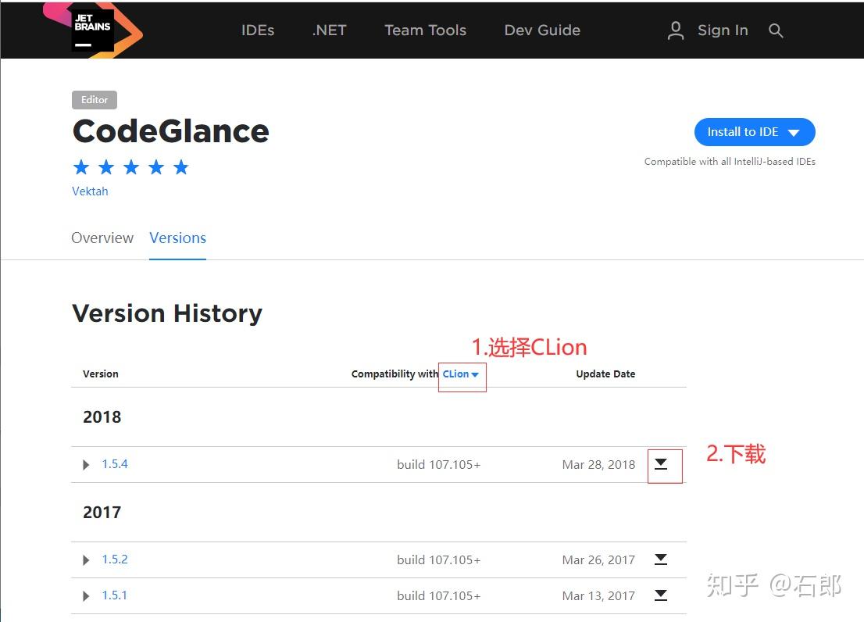
Task: Expand details for version 1.5.4
Action: click(x=86, y=464)
